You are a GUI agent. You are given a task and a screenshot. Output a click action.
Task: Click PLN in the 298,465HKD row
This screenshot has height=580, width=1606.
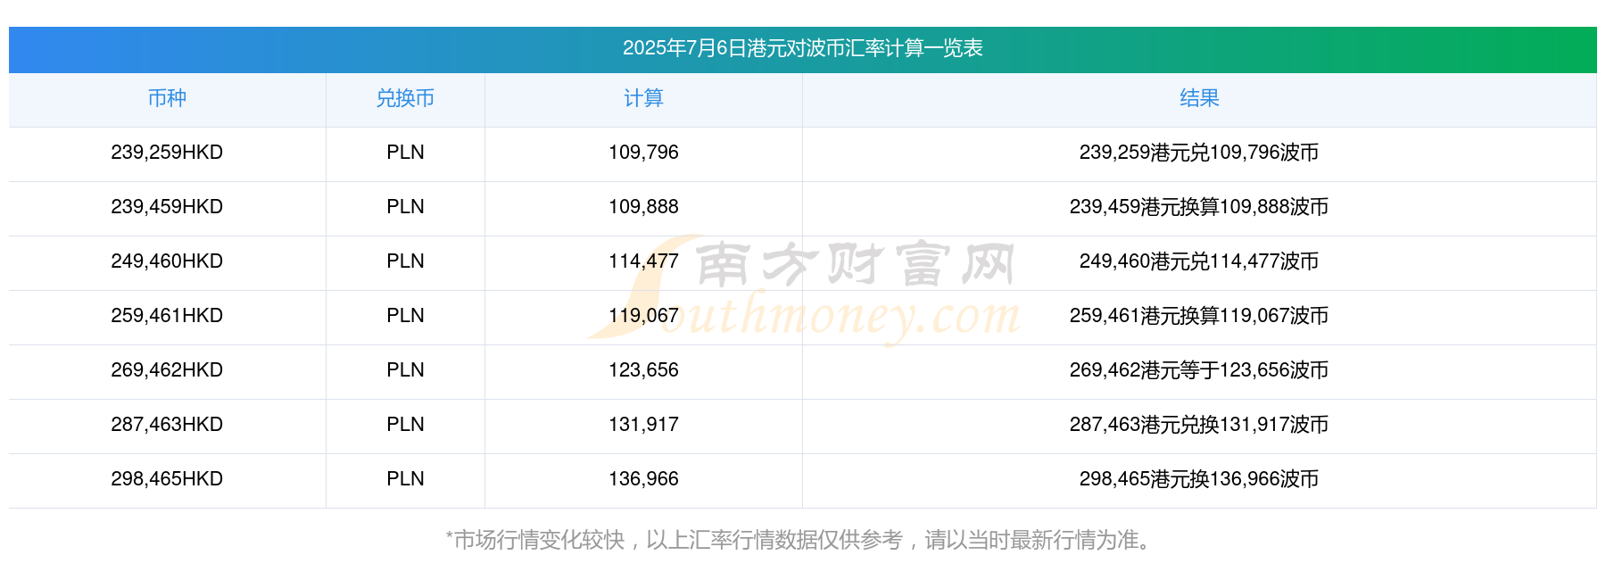tap(405, 479)
